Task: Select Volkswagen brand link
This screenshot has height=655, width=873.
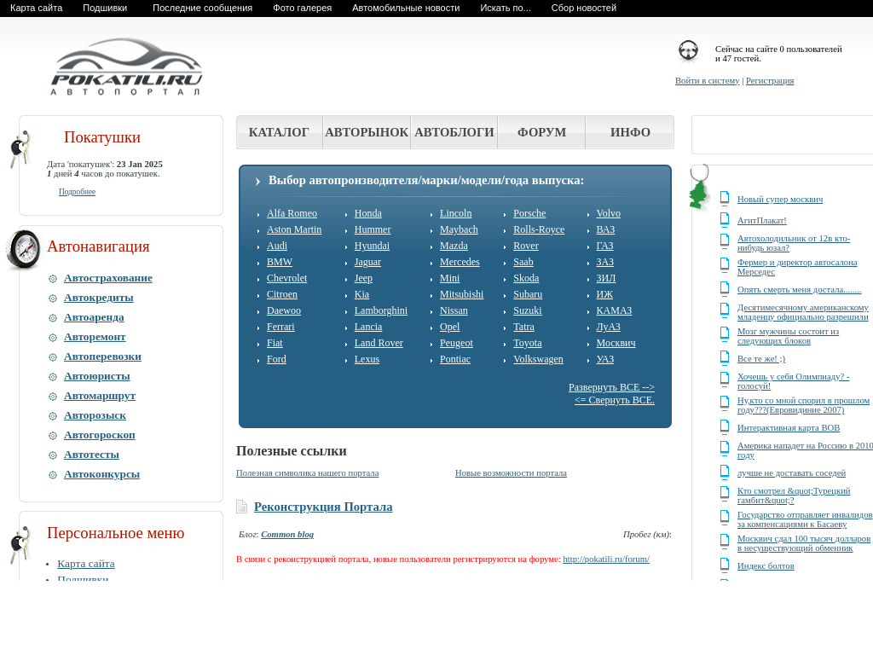Action: (538, 359)
